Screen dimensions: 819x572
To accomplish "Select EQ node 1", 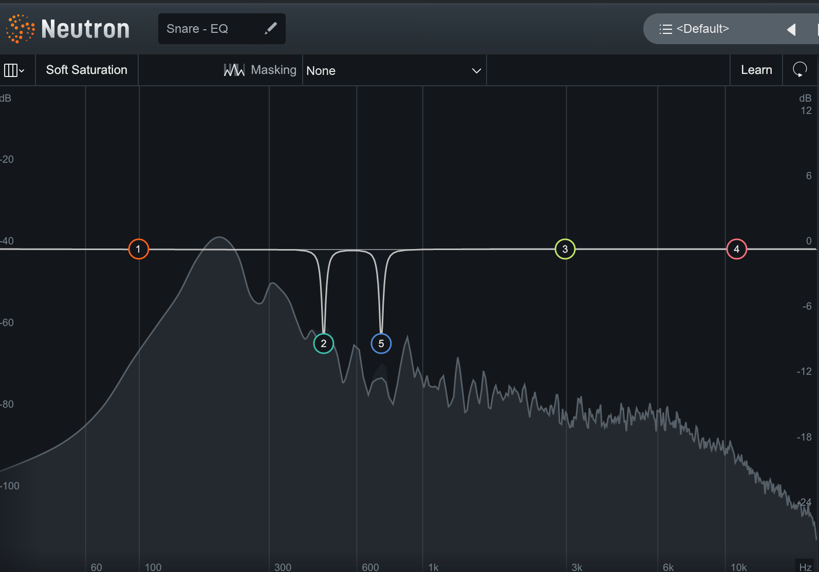I will [138, 249].
